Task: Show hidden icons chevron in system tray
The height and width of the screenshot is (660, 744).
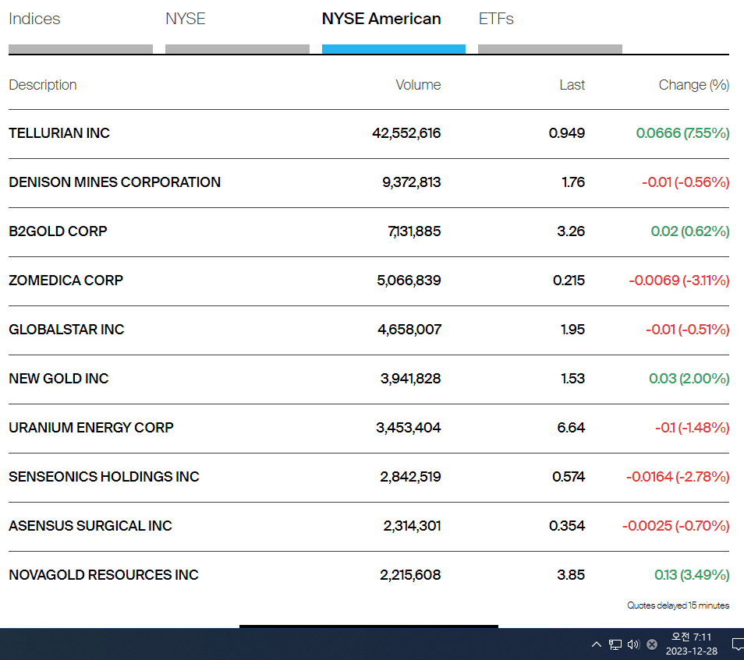Action: tap(597, 644)
